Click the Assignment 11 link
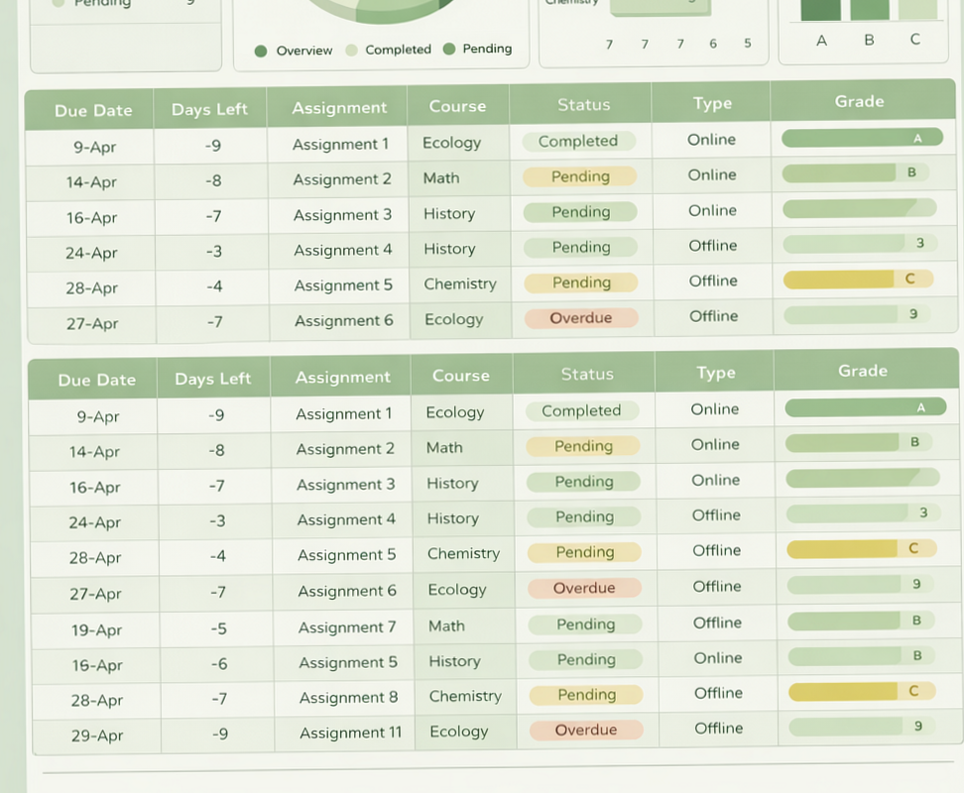The height and width of the screenshot is (793, 964). (x=349, y=732)
